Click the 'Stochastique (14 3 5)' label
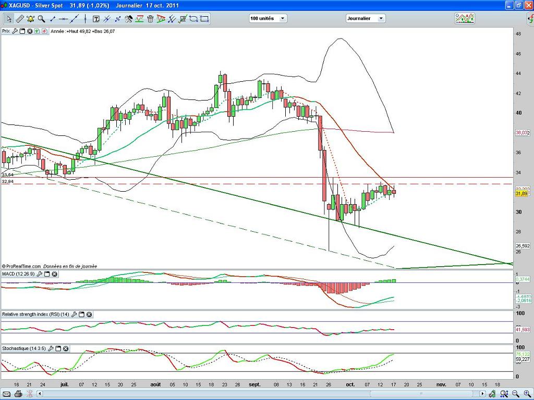Viewport: 534px width, 400px height. (x=24, y=348)
